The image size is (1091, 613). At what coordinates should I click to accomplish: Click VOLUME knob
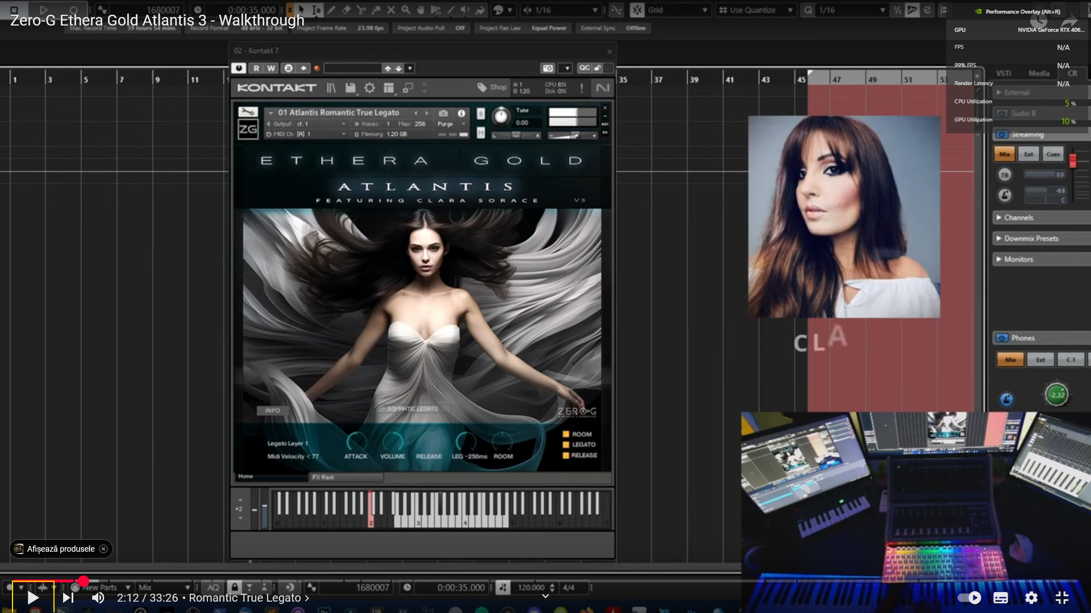pos(393,441)
